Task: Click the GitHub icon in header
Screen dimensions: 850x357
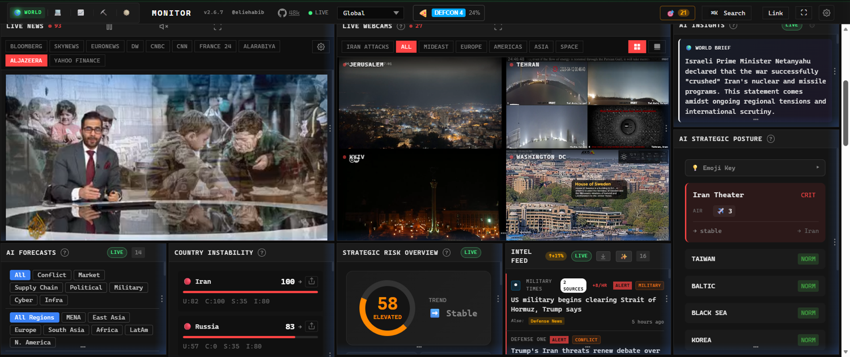Action: click(282, 13)
